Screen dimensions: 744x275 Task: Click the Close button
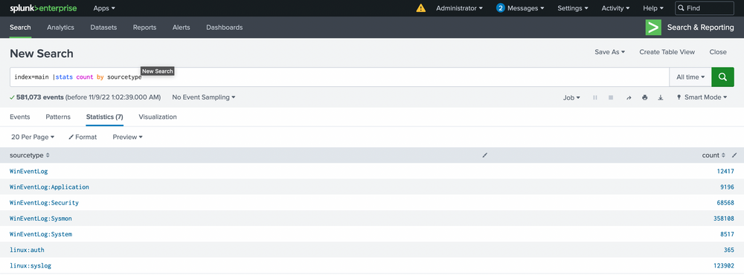[x=718, y=52]
